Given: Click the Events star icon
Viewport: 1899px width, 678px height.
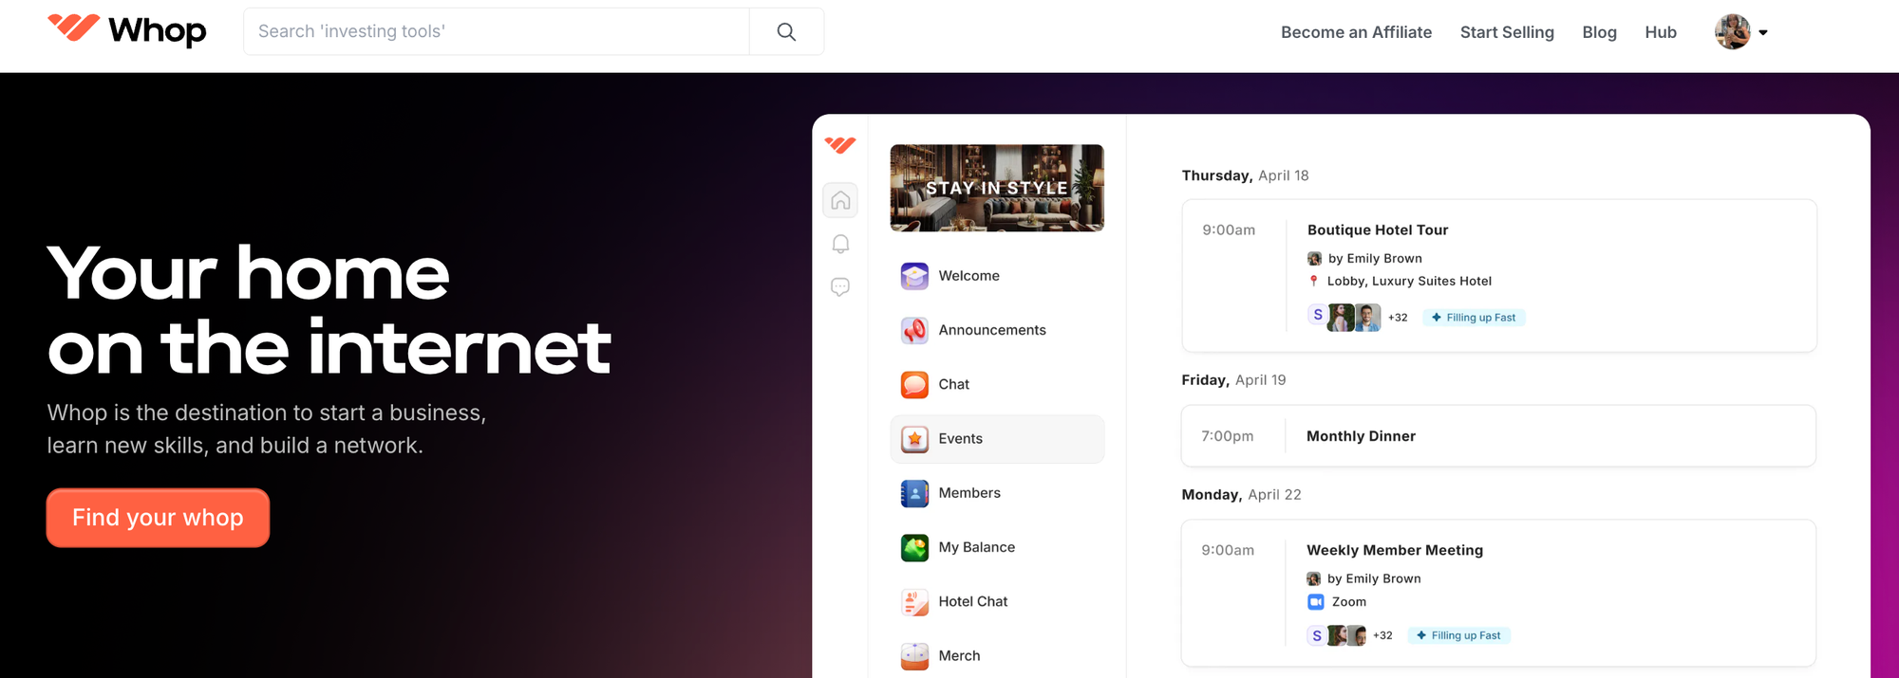Looking at the screenshot, I should point(914,439).
